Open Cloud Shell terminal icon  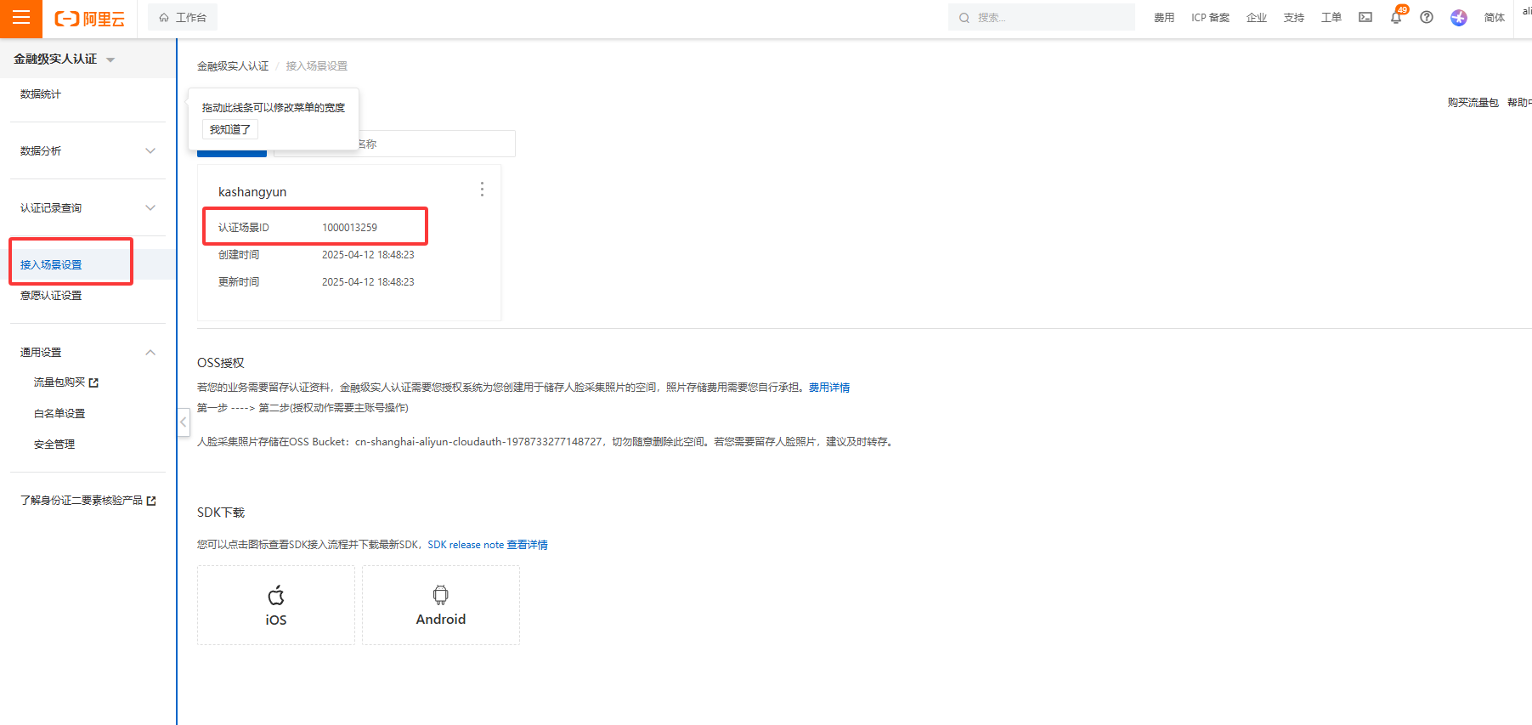pos(1365,17)
